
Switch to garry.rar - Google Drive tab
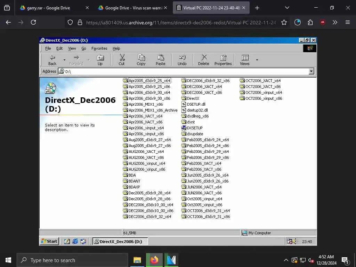tap(54, 8)
